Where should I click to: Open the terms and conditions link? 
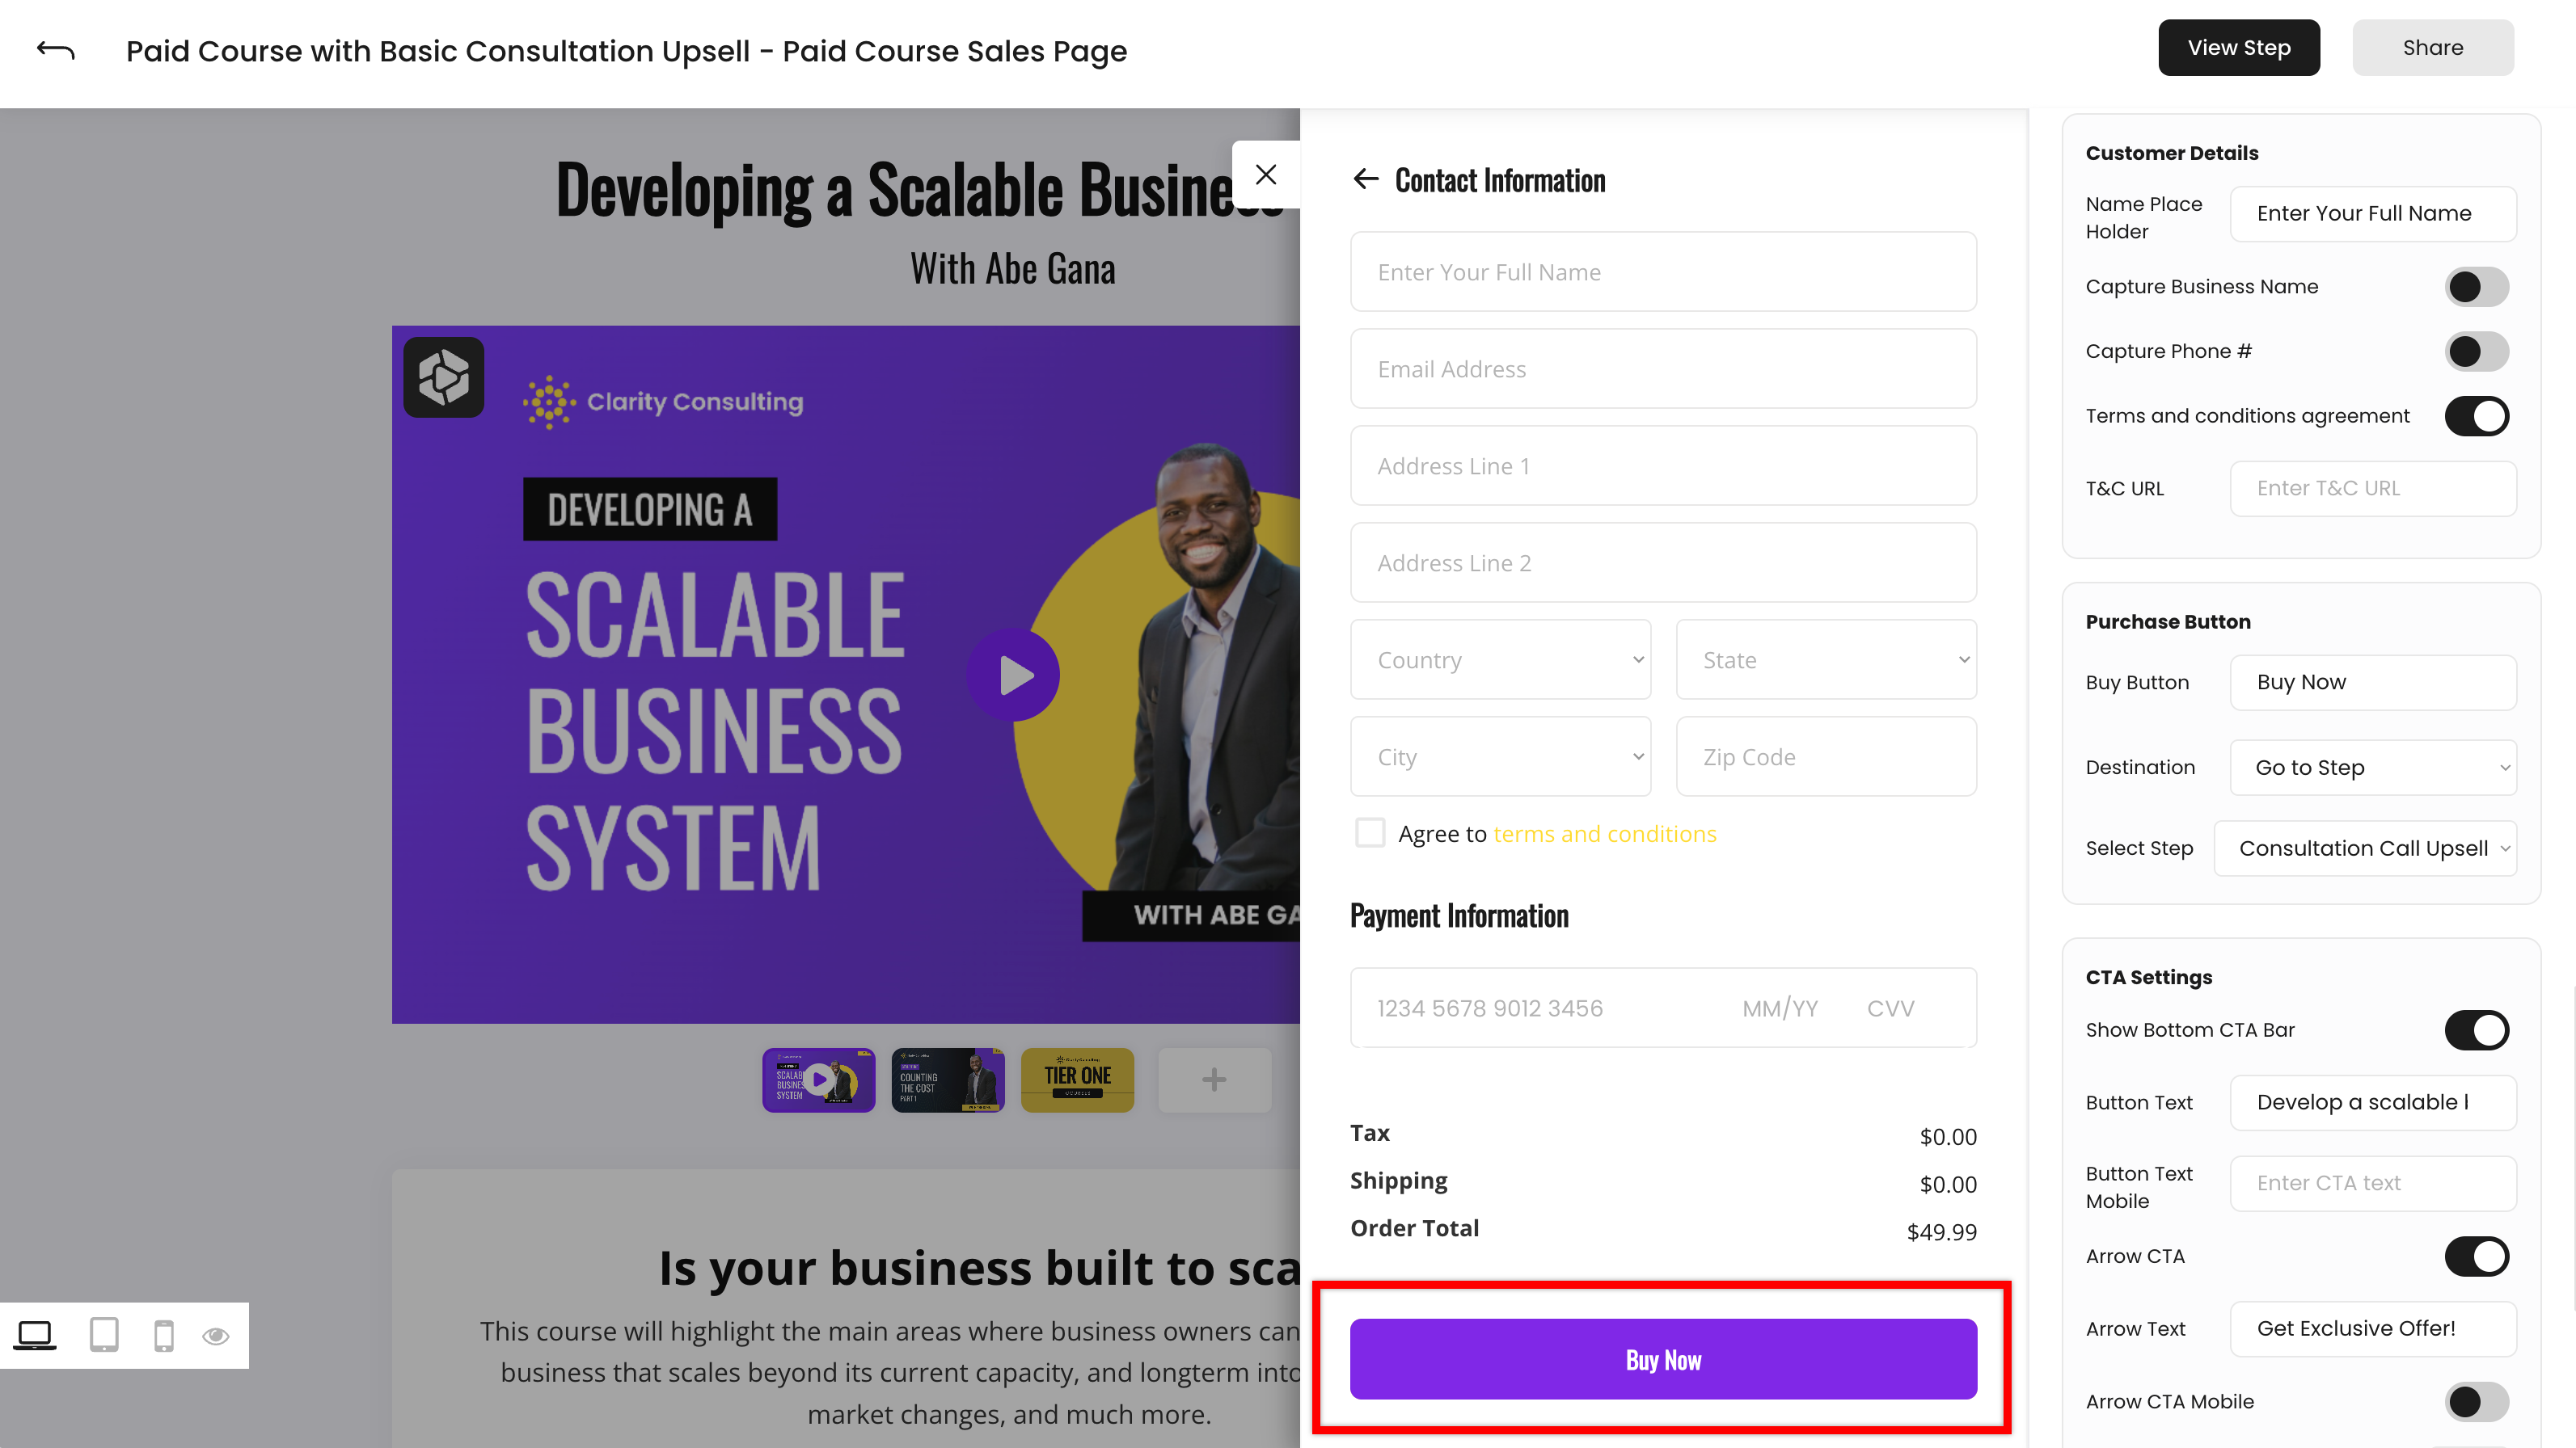[1604, 833]
